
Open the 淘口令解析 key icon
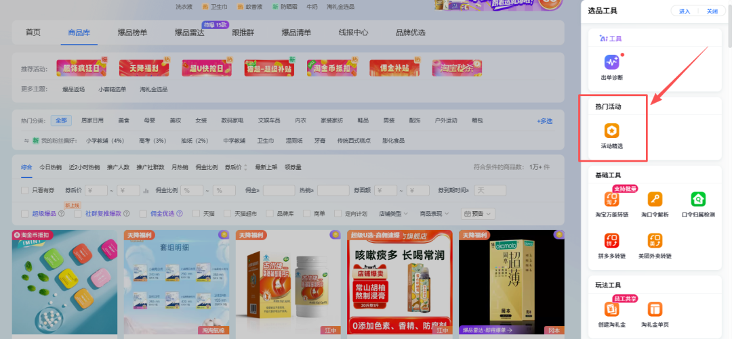(655, 199)
